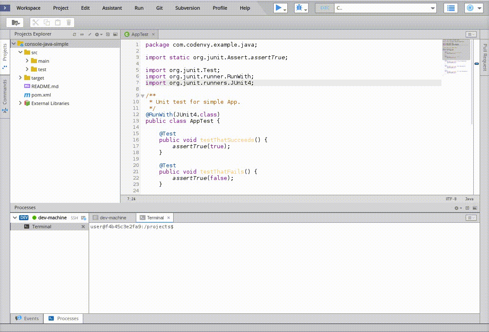Refresh the Projects Explorer tree

[74, 34]
